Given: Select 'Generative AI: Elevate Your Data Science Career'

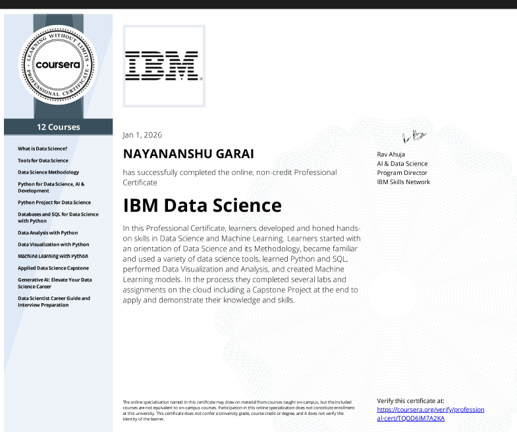Looking at the screenshot, I should coord(55,283).
